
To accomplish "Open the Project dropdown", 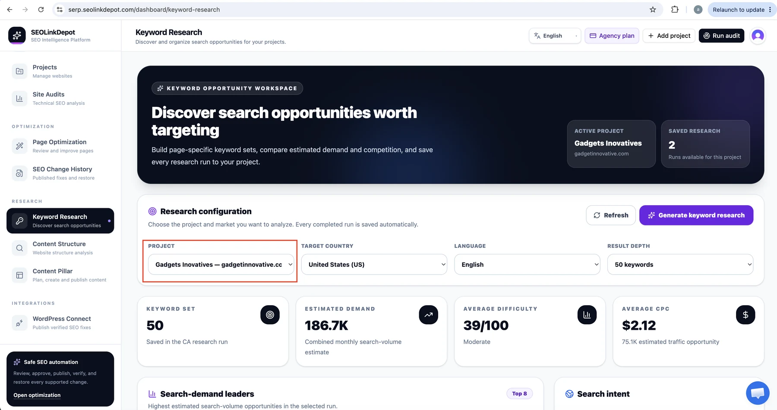I will [221, 264].
